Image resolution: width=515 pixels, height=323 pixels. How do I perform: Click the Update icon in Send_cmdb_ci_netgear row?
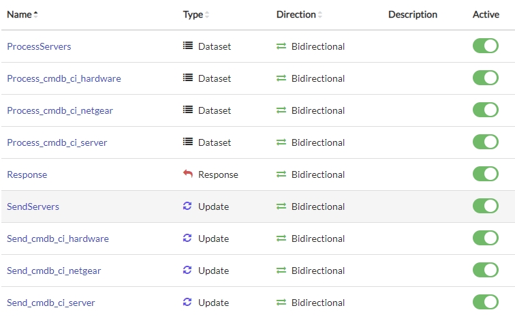click(188, 271)
